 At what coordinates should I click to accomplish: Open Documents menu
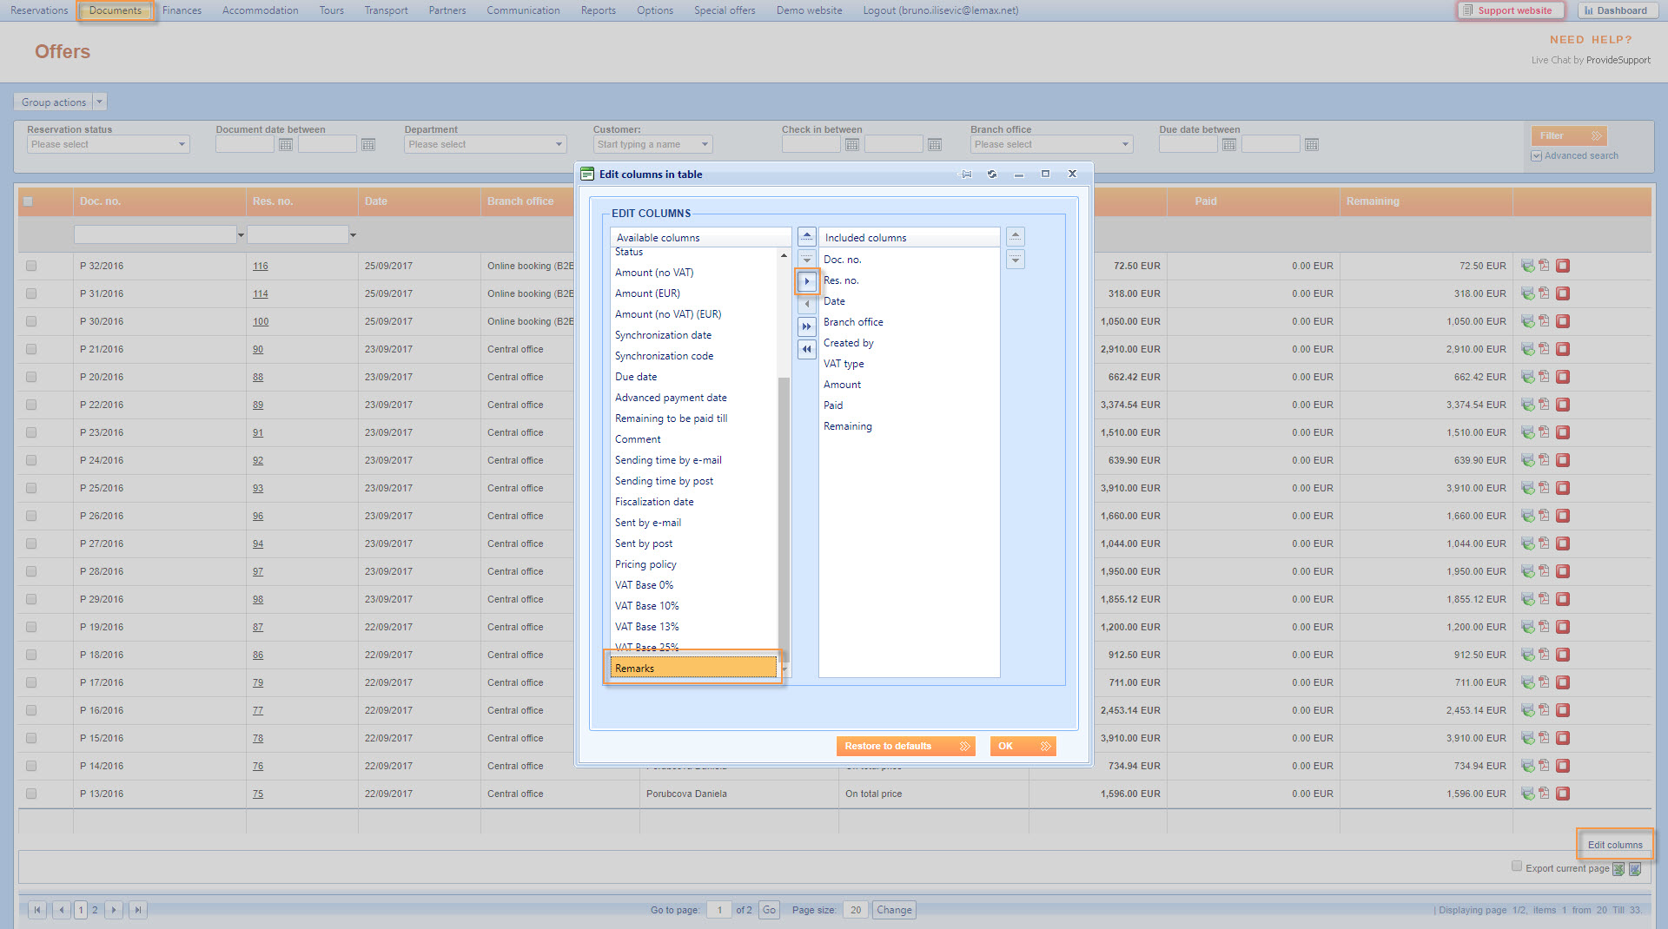click(115, 10)
